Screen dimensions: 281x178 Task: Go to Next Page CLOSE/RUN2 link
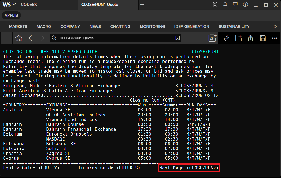coord(189,168)
